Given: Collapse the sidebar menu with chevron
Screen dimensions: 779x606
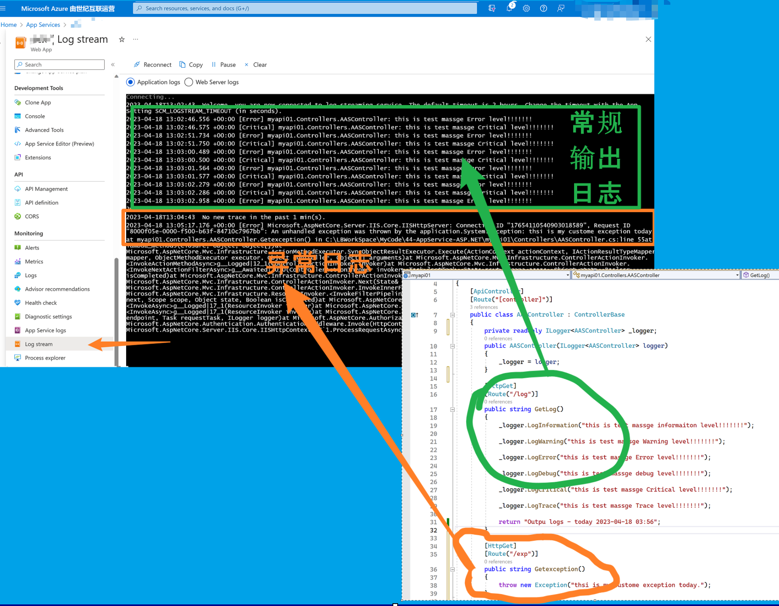Looking at the screenshot, I should tap(113, 65).
